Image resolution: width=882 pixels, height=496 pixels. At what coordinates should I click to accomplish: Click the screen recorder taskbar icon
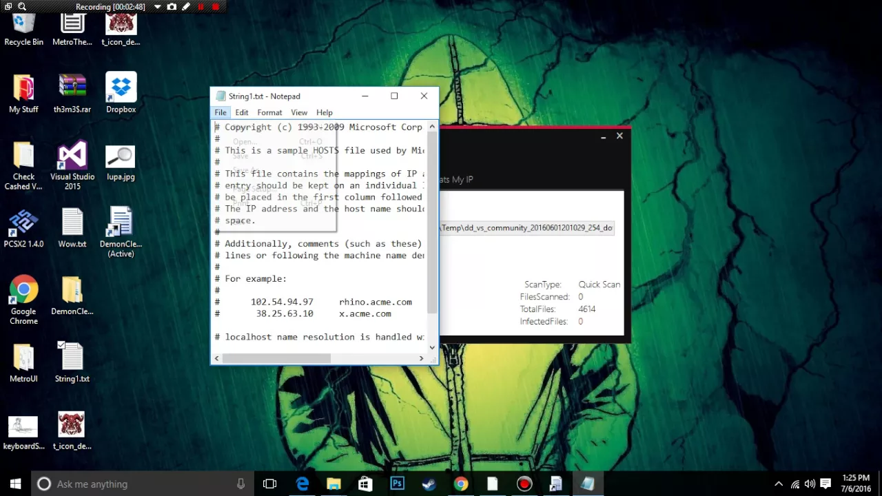(x=524, y=484)
